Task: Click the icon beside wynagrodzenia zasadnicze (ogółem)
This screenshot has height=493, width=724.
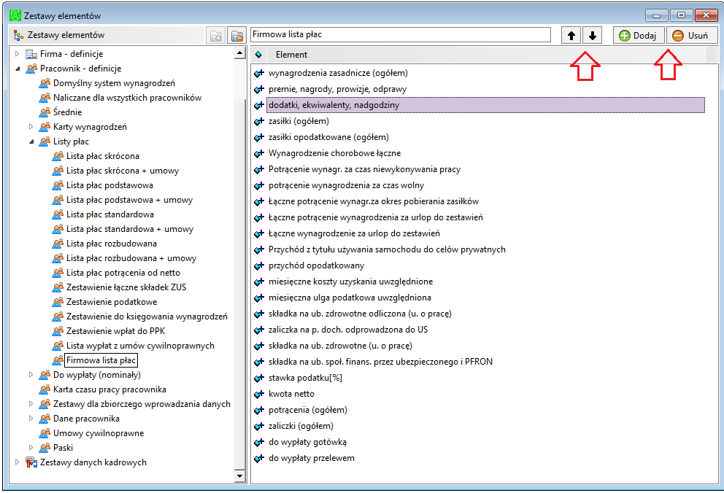Action: pyautogui.click(x=259, y=74)
